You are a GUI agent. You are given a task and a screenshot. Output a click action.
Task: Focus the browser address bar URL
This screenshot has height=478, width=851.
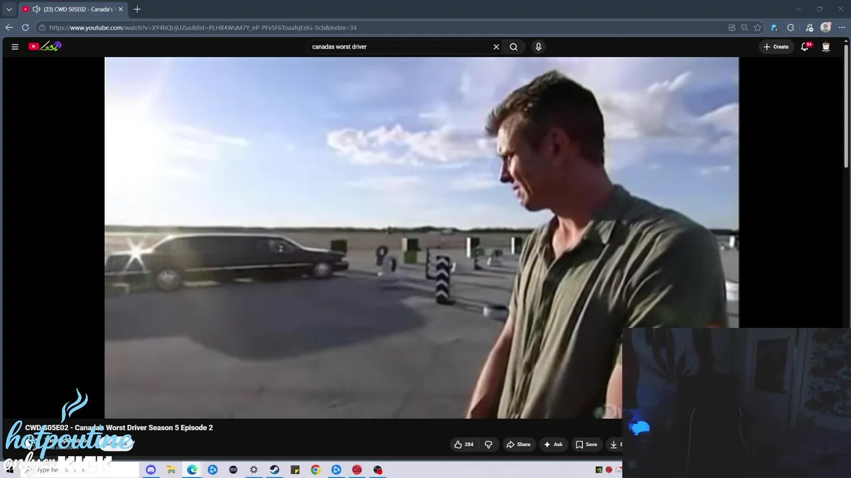[x=203, y=27]
